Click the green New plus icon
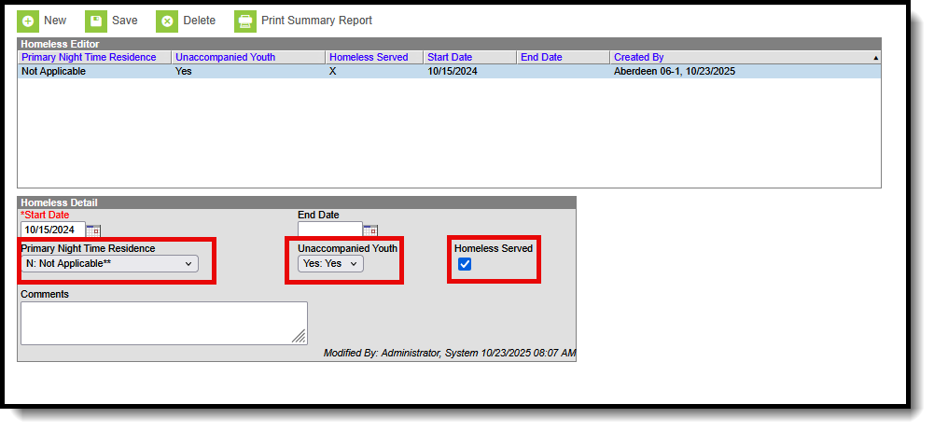Image resolution: width=934 pixels, height=432 pixels. pyautogui.click(x=27, y=21)
